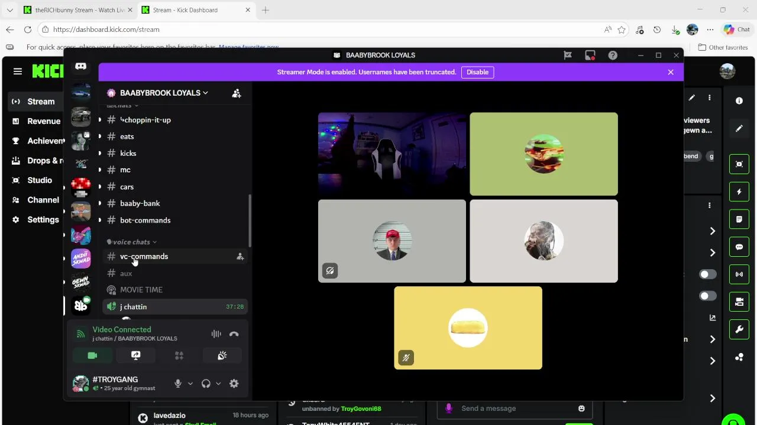Image resolution: width=757 pixels, height=425 pixels.
Task: Open the ANDii SKWAD server in the server list
Action: tap(81, 259)
